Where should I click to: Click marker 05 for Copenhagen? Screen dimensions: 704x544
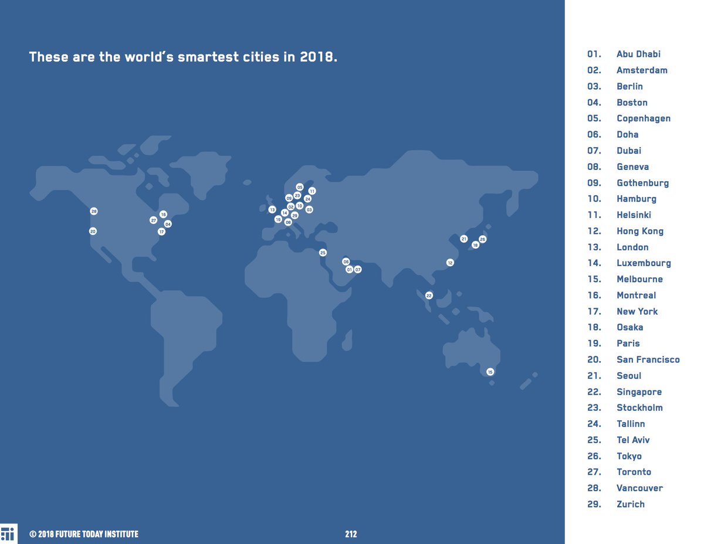[300, 186]
